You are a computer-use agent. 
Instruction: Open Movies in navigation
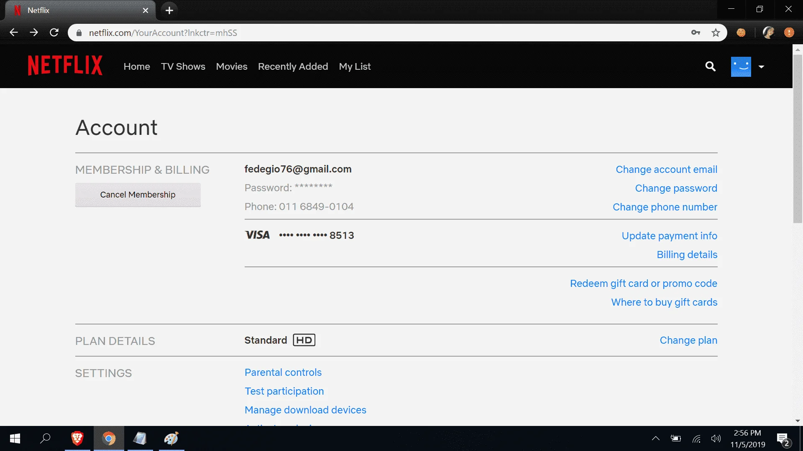232,66
